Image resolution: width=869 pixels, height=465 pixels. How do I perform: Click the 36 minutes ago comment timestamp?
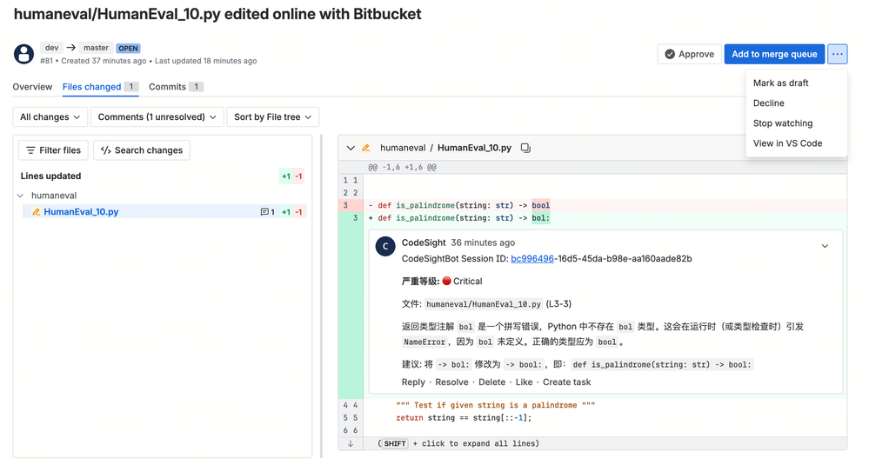pos(483,242)
